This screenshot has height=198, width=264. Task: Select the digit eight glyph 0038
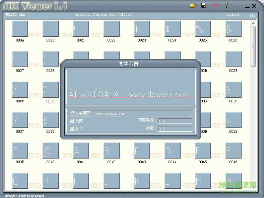point(50,120)
